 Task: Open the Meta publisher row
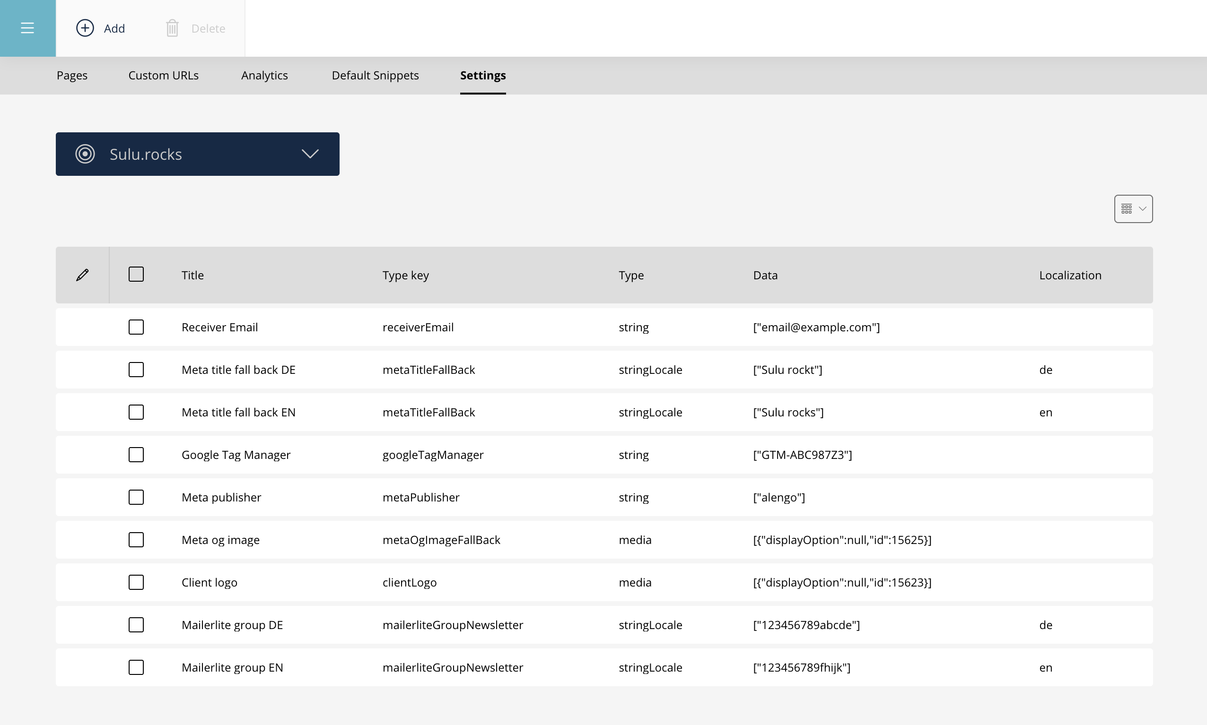coord(221,497)
